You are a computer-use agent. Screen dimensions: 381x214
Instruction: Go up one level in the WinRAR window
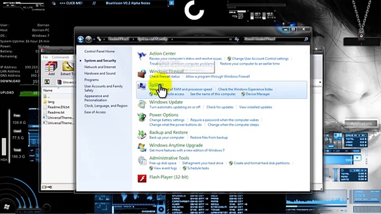[x=47, y=82]
